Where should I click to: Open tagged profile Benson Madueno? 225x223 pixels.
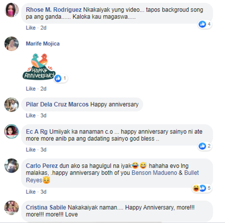pyautogui.click(x=154, y=173)
